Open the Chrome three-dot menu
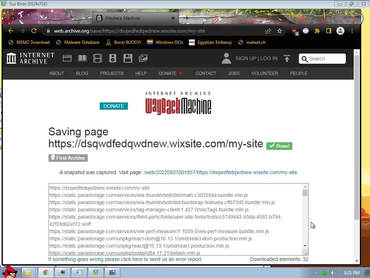The height and width of the screenshot is (278, 370). (x=352, y=31)
